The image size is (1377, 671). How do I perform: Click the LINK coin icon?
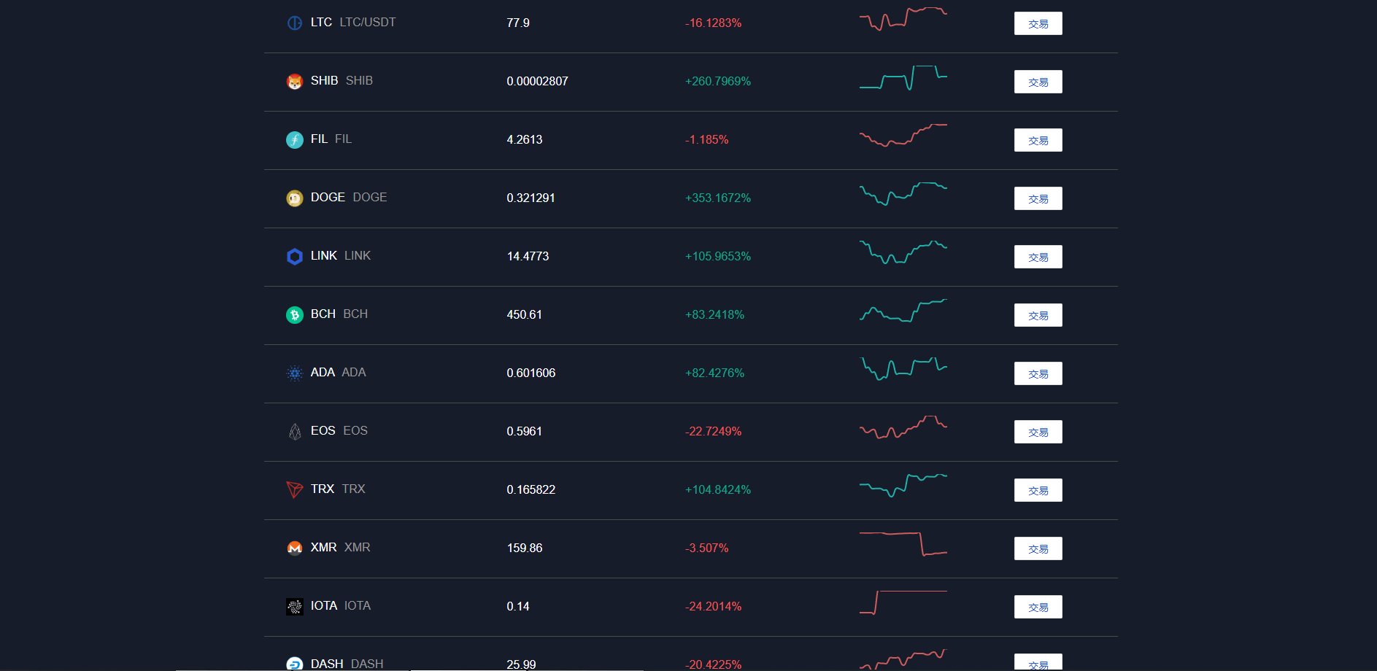point(295,257)
